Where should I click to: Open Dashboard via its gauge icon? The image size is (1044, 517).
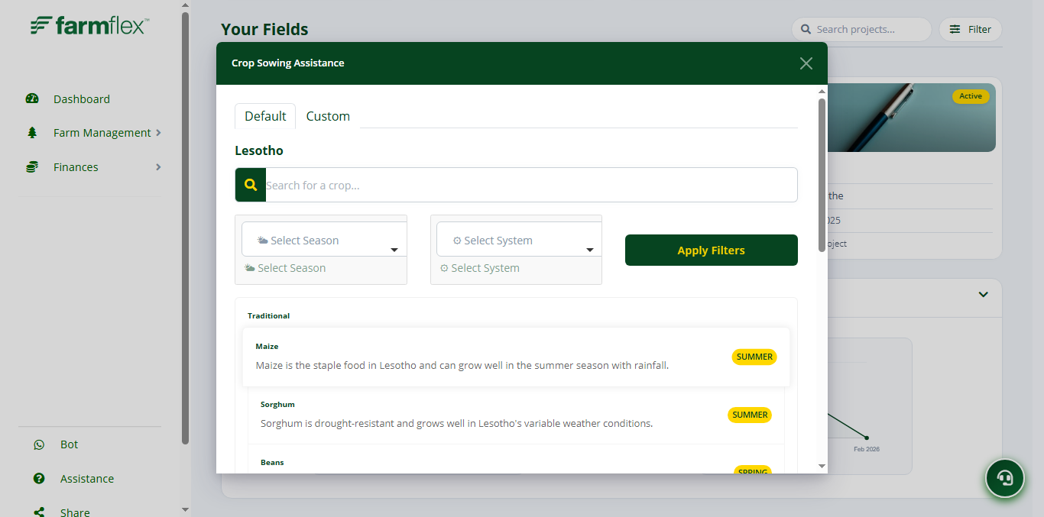tap(32, 99)
